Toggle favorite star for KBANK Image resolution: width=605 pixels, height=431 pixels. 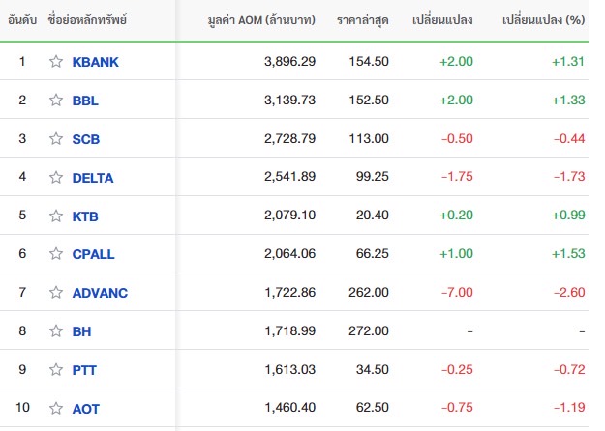56,61
